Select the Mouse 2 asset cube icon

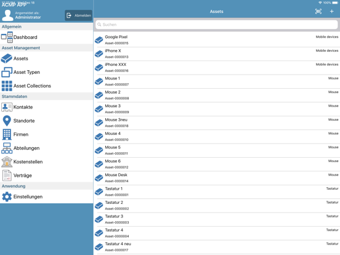(x=99, y=95)
